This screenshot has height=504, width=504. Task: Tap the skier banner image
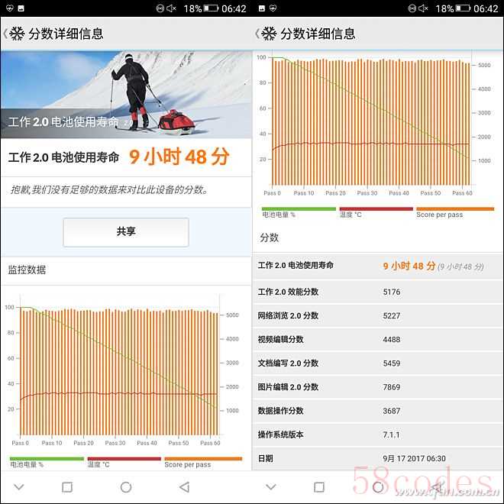[126, 95]
